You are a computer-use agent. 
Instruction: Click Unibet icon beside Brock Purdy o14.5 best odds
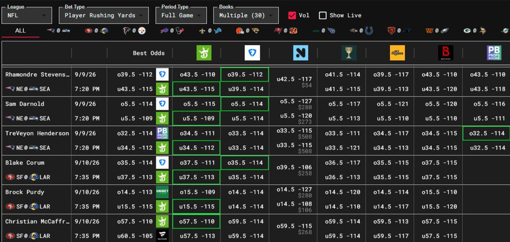(x=162, y=192)
